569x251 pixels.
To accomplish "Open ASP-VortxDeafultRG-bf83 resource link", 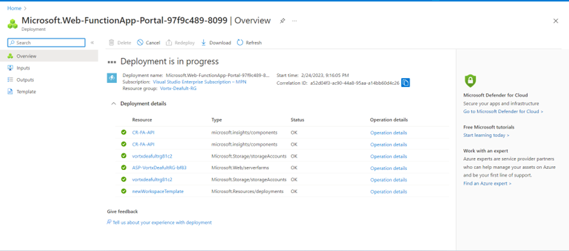I will coord(159,168).
